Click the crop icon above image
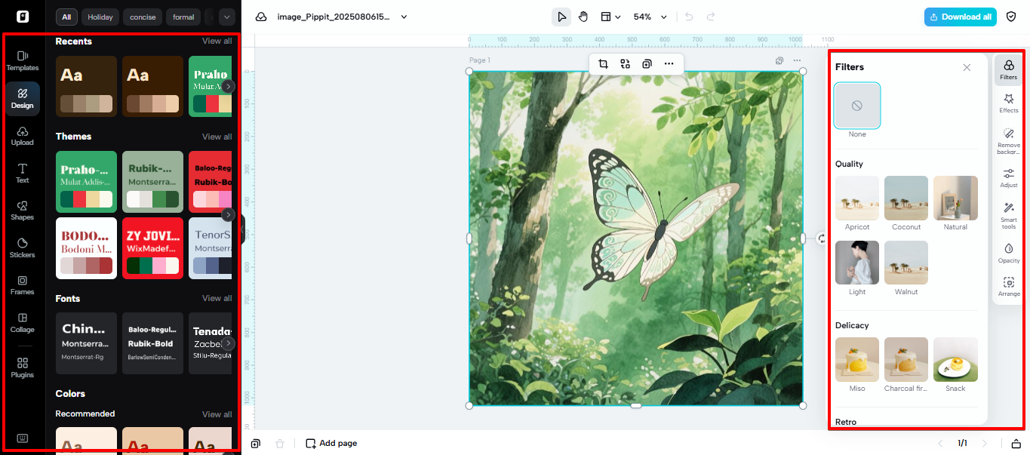 (x=603, y=64)
